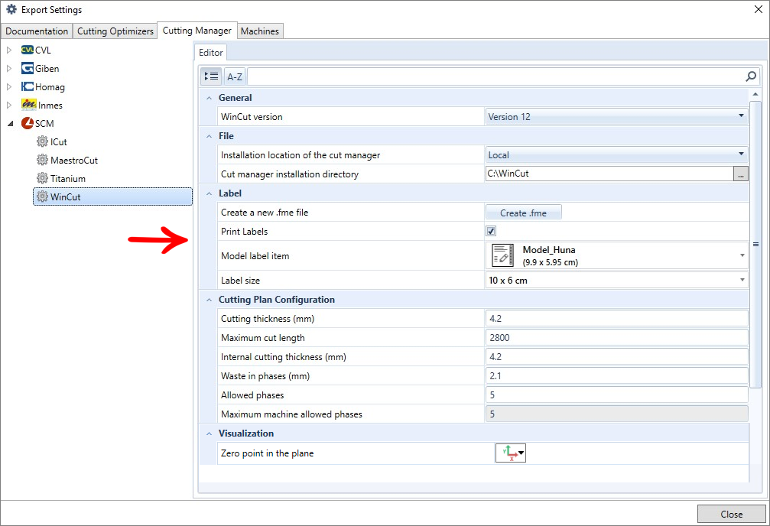
Task: Click the gear icon beside WinCut
Action: (43, 197)
